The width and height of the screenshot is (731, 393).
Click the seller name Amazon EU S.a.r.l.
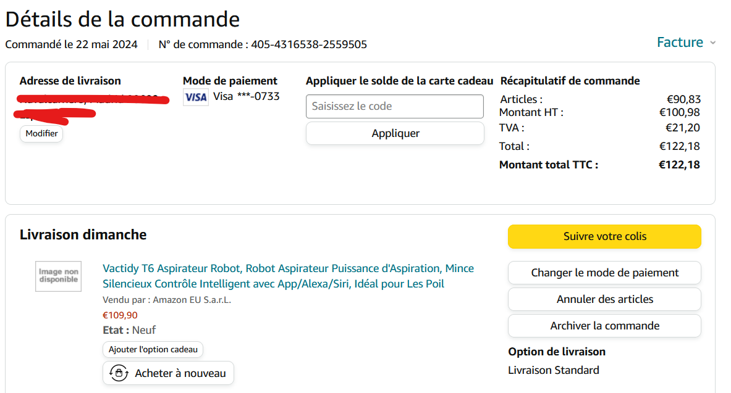[x=192, y=300]
